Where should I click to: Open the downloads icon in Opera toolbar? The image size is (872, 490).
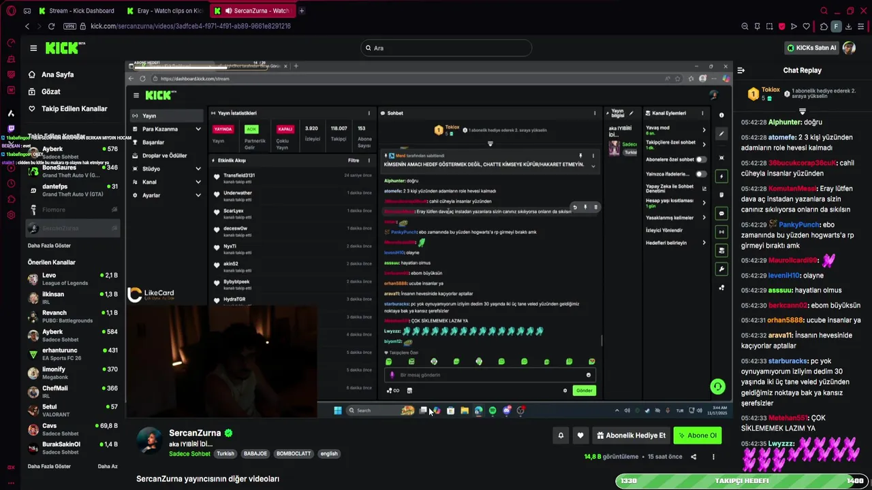tap(849, 27)
